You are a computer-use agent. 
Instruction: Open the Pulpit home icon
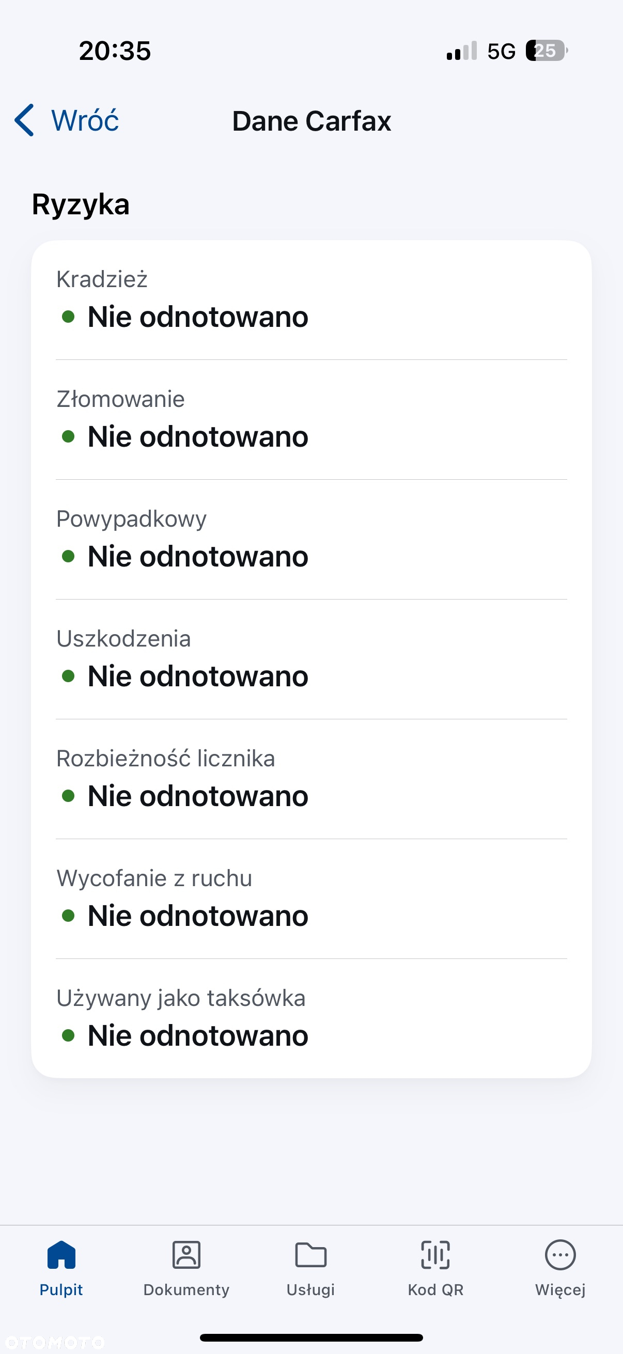[61, 1255]
